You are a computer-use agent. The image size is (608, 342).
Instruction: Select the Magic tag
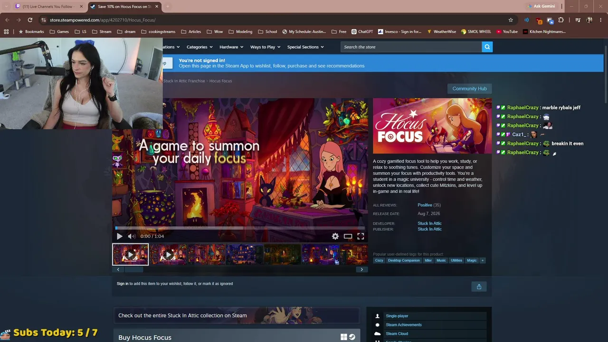pos(472,260)
